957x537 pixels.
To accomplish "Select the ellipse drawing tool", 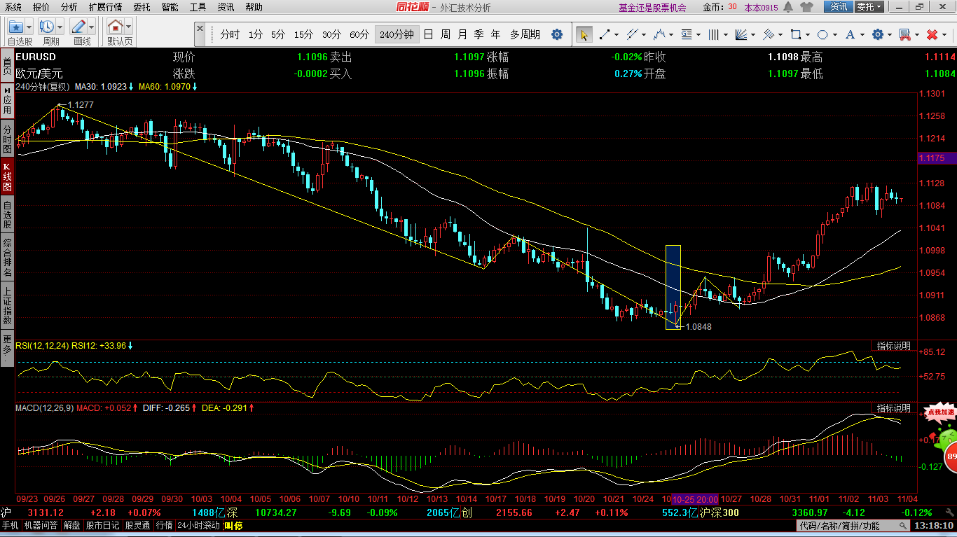I will pos(822,34).
